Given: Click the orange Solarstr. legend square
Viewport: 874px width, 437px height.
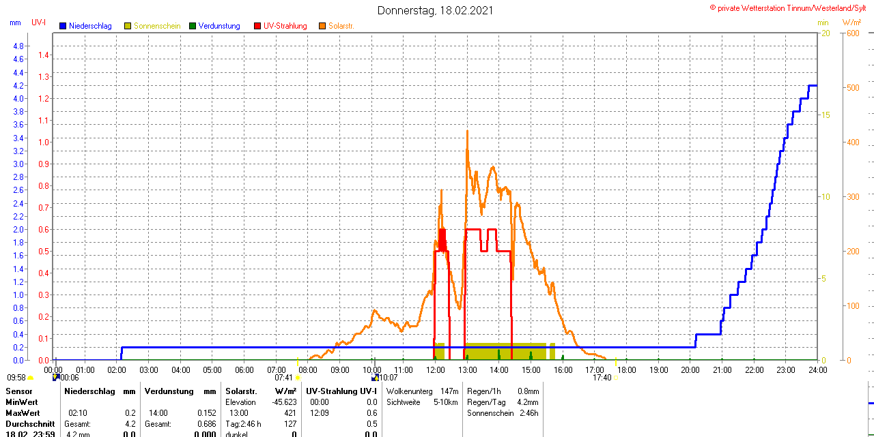Looking at the screenshot, I should pos(322,26).
